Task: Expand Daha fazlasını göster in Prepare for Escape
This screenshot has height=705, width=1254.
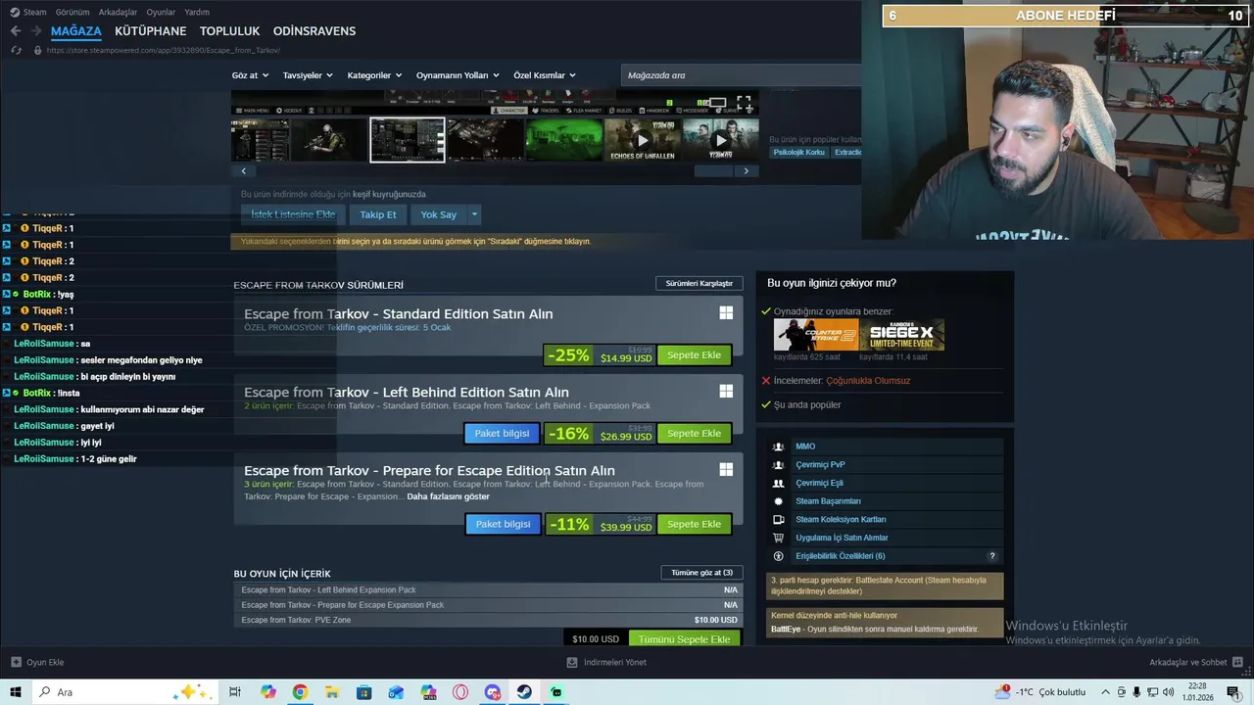Action: coord(448,496)
